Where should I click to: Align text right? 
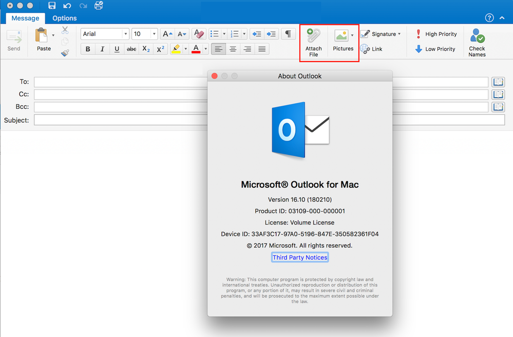(248, 49)
